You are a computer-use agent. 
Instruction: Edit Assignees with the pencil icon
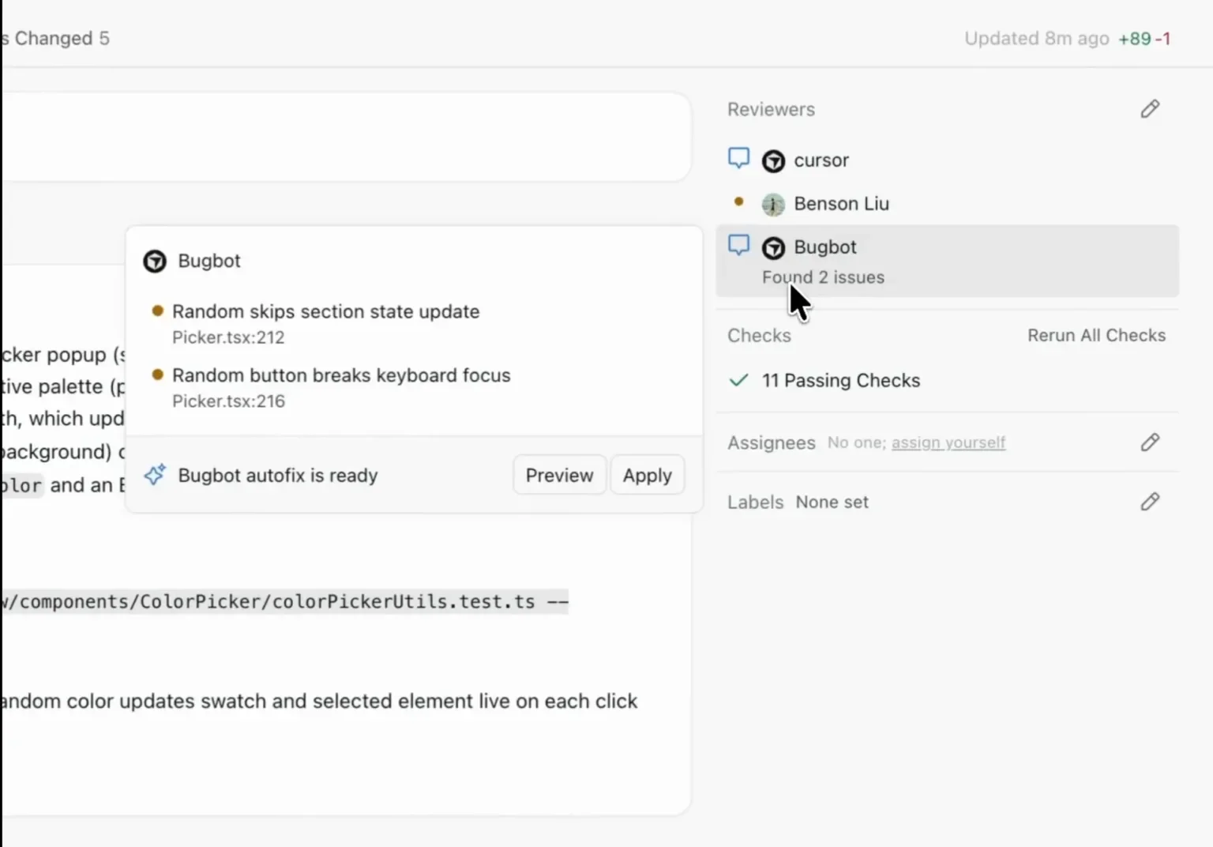[x=1150, y=442]
